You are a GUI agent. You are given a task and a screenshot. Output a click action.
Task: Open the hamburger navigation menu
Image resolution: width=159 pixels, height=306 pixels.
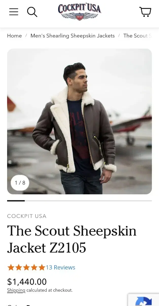(14, 12)
